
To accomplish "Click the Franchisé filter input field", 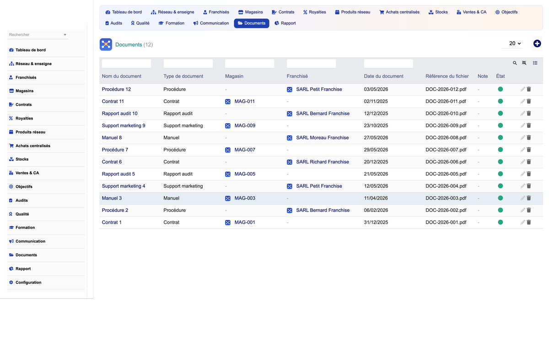I will point(311,64).
